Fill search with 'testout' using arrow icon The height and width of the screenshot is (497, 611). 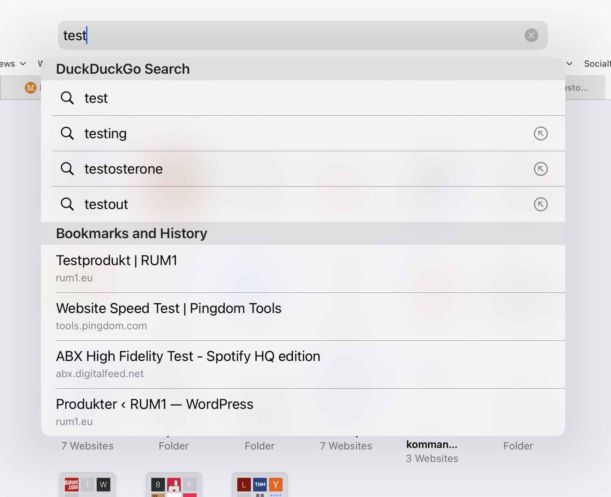[x=541, y=204]
